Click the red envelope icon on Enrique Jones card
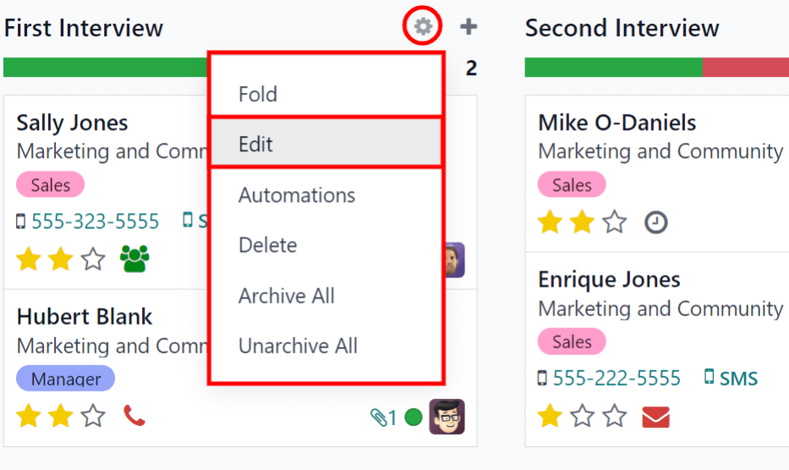The image size is (789, 470). pos(655,417)
